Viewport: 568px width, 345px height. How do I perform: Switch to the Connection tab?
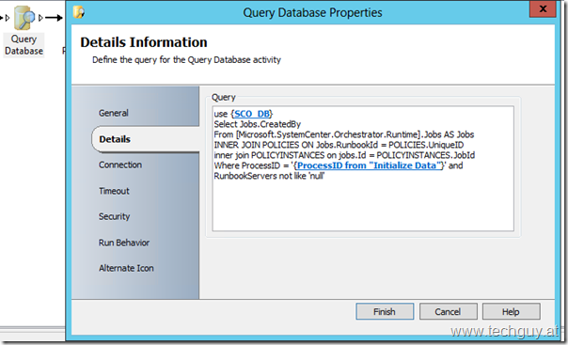120,165
